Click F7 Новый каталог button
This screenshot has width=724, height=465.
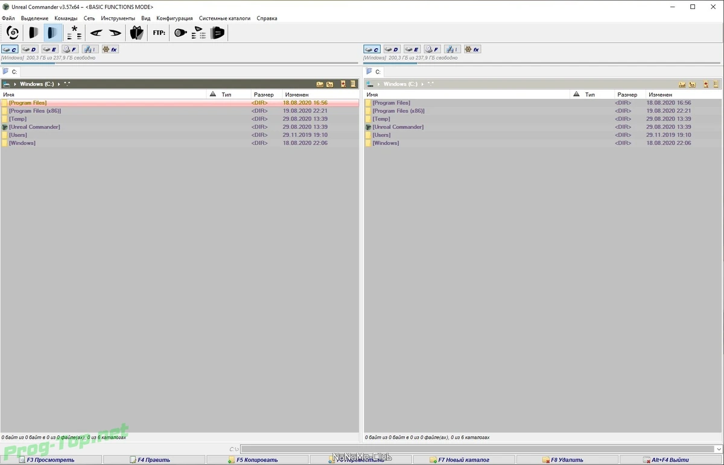(464, 460)
